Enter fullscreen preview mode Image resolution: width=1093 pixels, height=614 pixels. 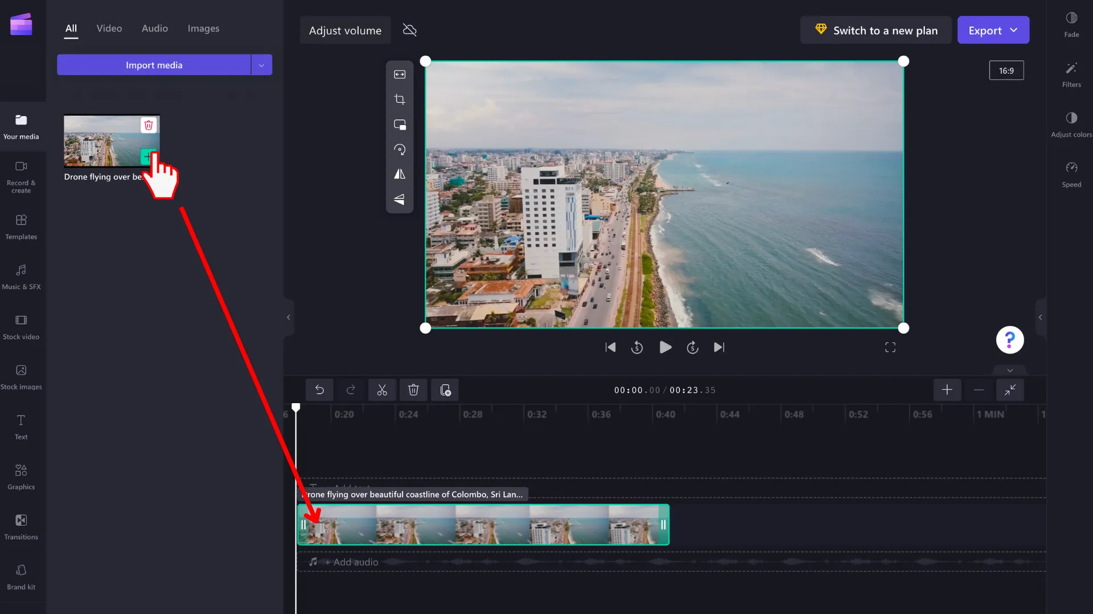890,347
